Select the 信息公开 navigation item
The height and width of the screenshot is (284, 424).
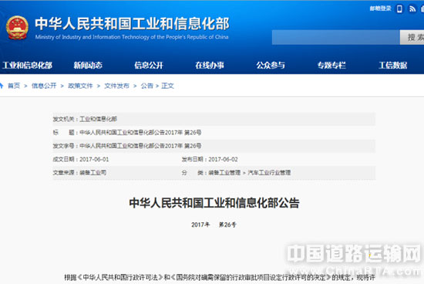[x=149, y=66]
